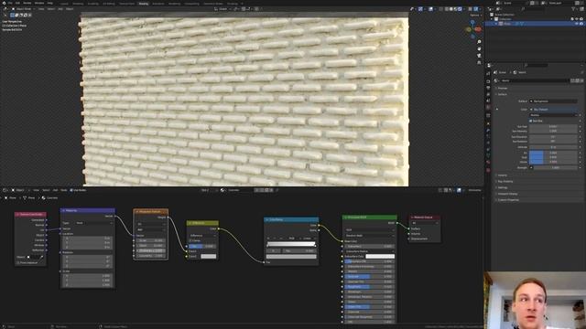Click the Roughness field in Principled BSDF
This screenshot has width=586, height=329.
point(369,287)
